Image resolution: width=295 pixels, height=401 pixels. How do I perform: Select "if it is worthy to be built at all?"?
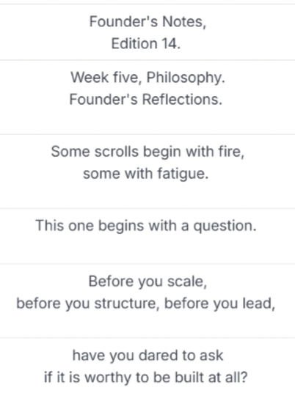(x=146, y=378)
